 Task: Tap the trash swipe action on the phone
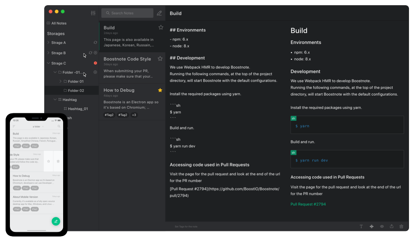tap(58, 161)
